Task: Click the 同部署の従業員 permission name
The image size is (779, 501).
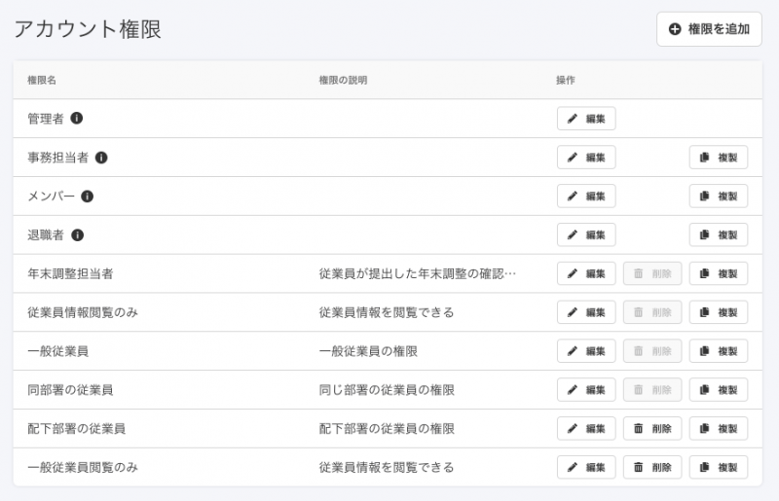Action: click(x=70, y=390)
